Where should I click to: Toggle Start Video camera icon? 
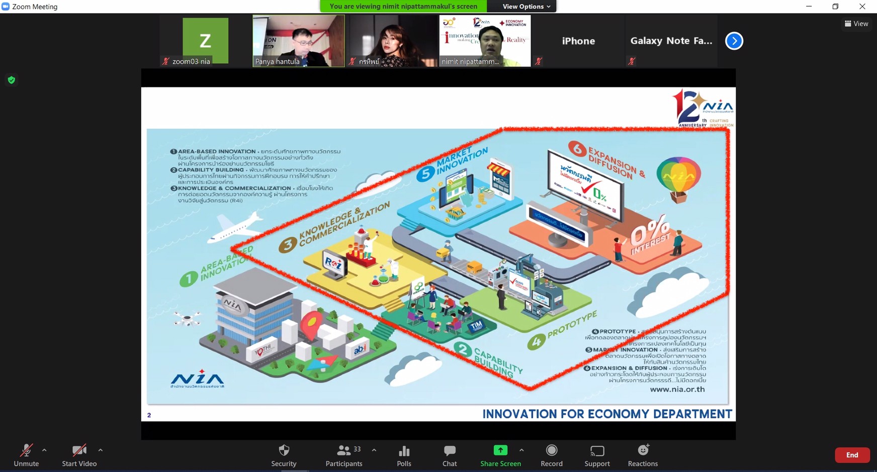(79, 450)
